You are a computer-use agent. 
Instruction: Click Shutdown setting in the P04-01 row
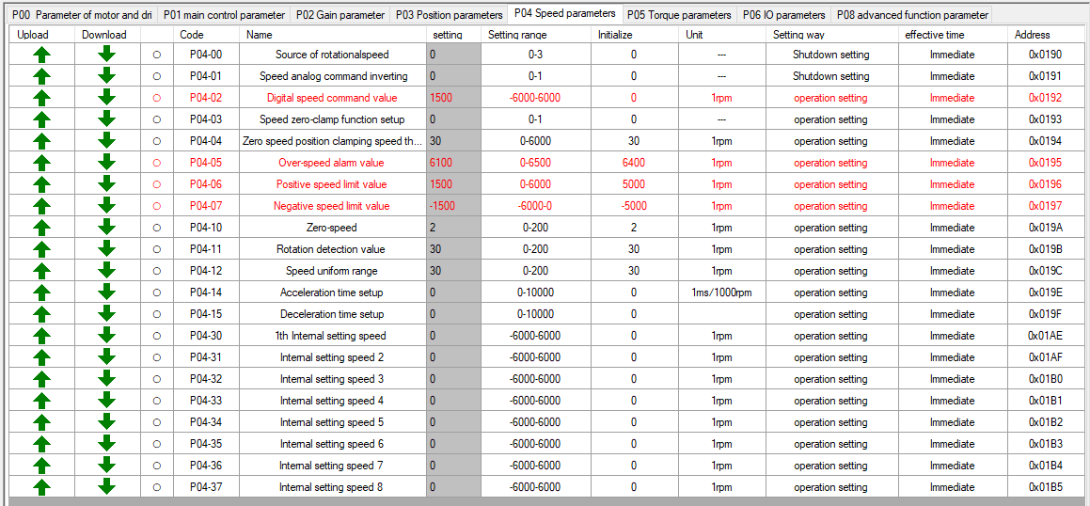pyautogui.click(x=830, y=76)
